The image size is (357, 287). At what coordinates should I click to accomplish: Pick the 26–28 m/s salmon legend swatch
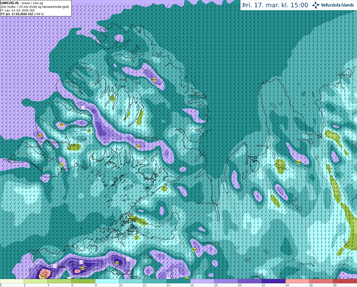coord(322,281)
